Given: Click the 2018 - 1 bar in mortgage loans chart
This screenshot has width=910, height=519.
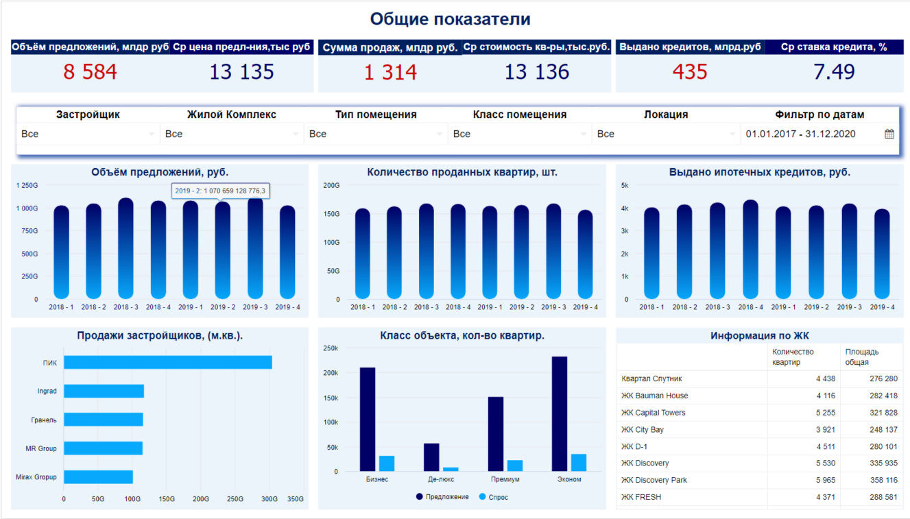Looking at the screenshot, I should point(651,254).
